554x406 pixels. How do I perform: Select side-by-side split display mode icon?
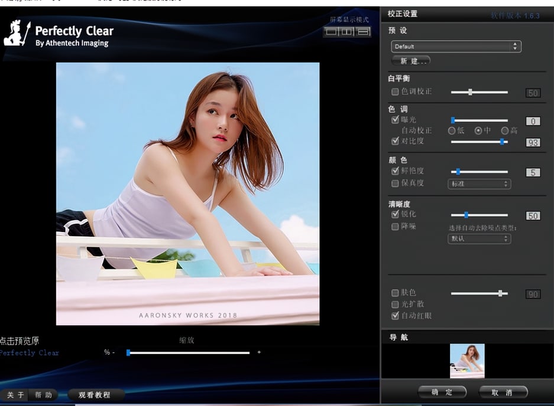[x=347, y=32]
